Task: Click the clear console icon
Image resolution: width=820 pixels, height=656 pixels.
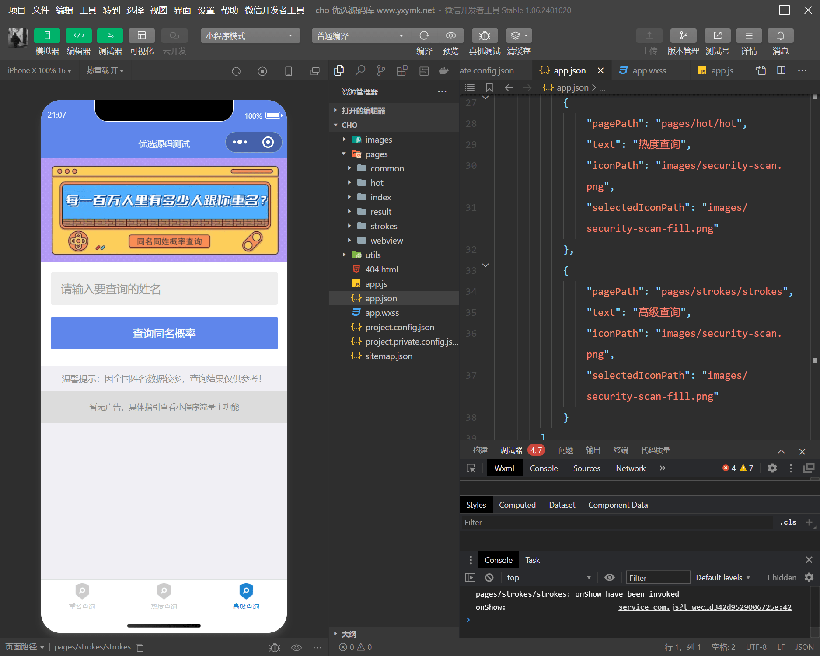Action: [x=489, y=578]
